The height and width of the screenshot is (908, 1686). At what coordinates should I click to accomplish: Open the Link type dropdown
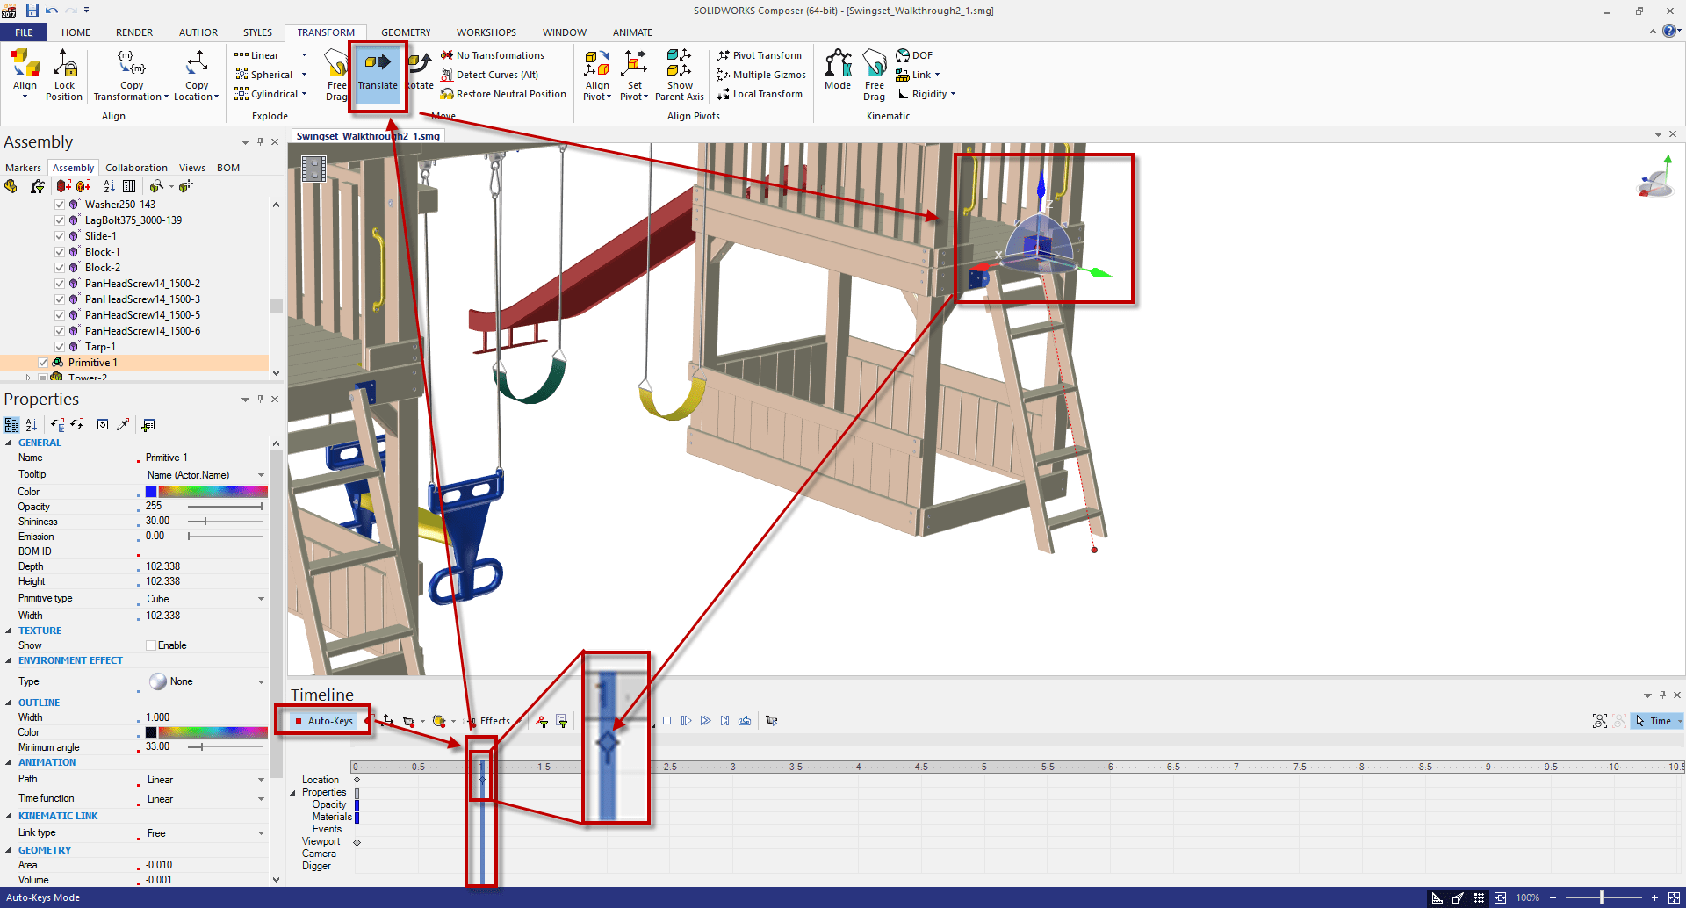[x=261, y=833]
